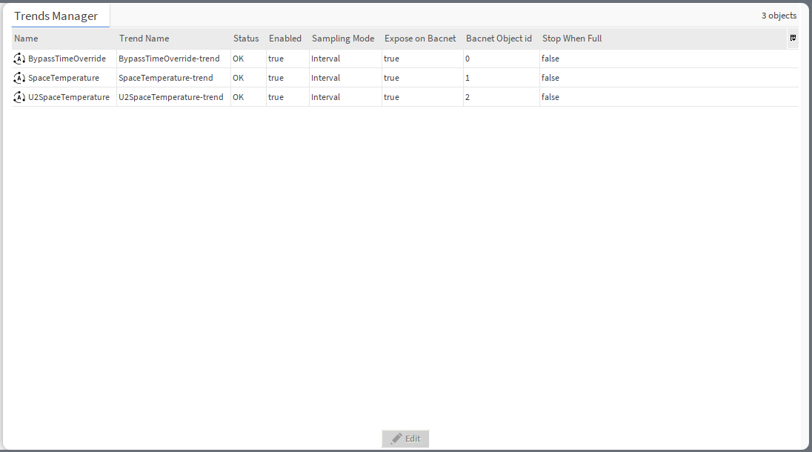Viewport: 812px width, 452px height.
Task: Click the Status column header
Action: pyautogui.click(x=246, y=39)
